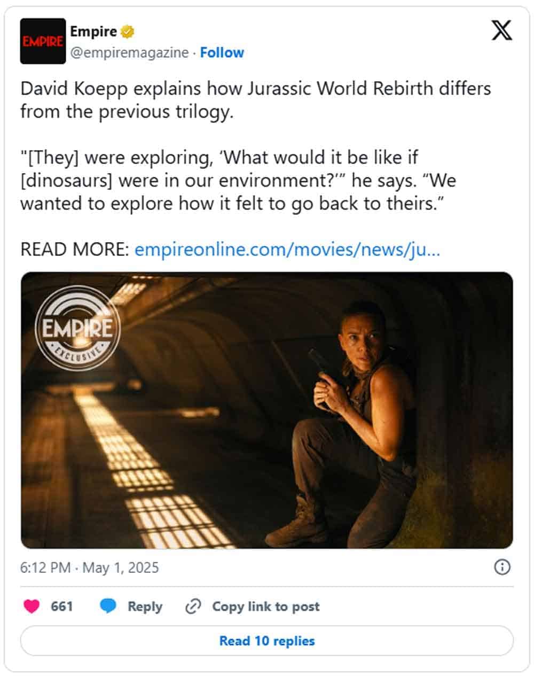
Task: Like the tweet using the heart icon
Action: [x=33, y=606]
